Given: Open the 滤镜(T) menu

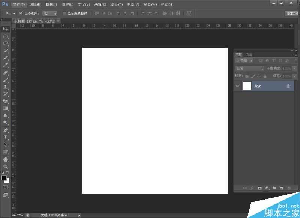Looking at the screenshot, I should click(x=116, y=5).
